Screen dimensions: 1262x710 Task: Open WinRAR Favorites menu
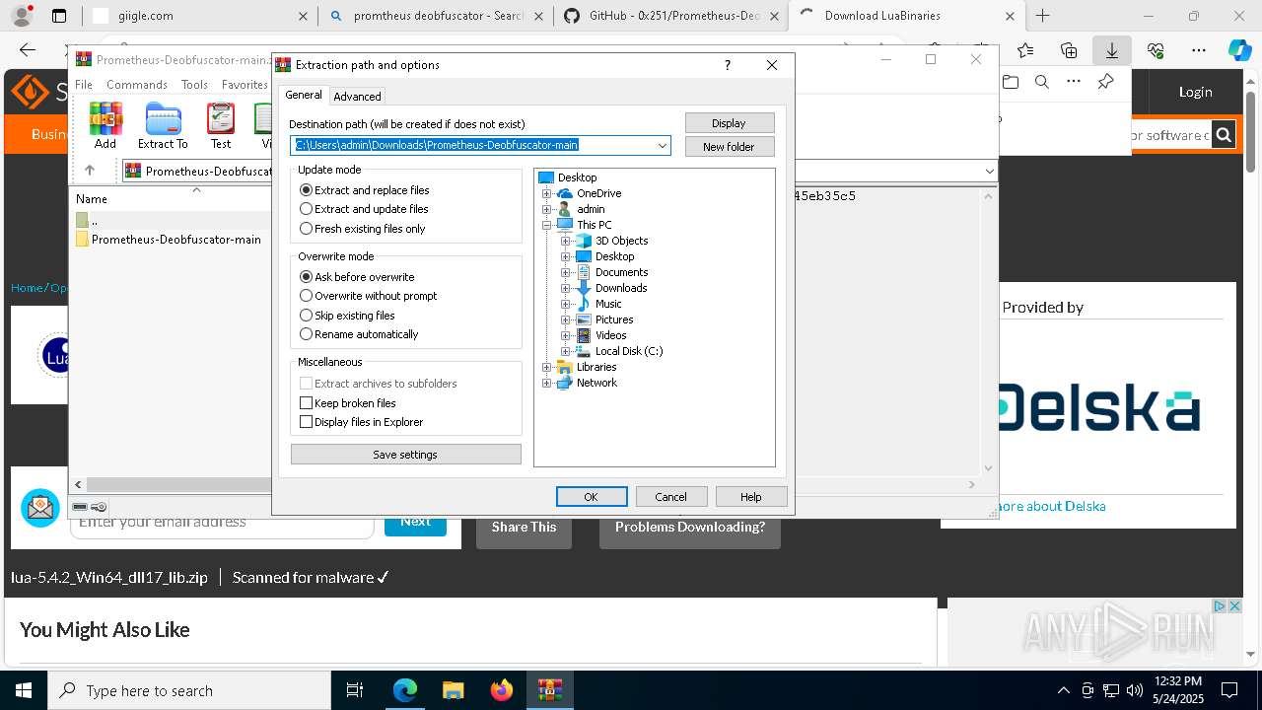point(245,85)
